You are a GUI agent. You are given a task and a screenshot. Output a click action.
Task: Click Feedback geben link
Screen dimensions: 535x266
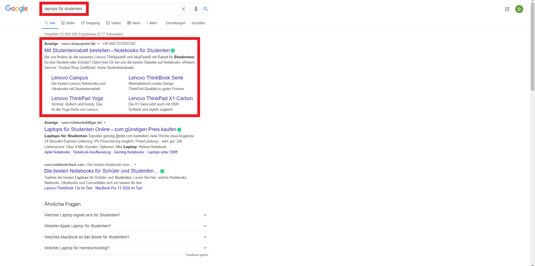point(197,255)
